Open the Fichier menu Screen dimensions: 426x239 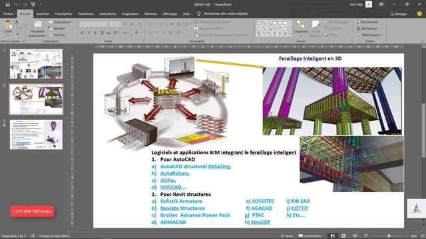point(8,14)
